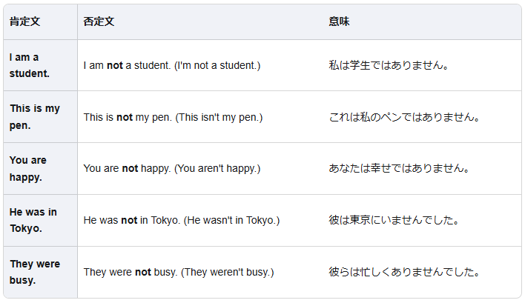Click the 否定文 column header
Viewport: 525px width, 303px height.
pyautogui.click(x=99, y=22)
